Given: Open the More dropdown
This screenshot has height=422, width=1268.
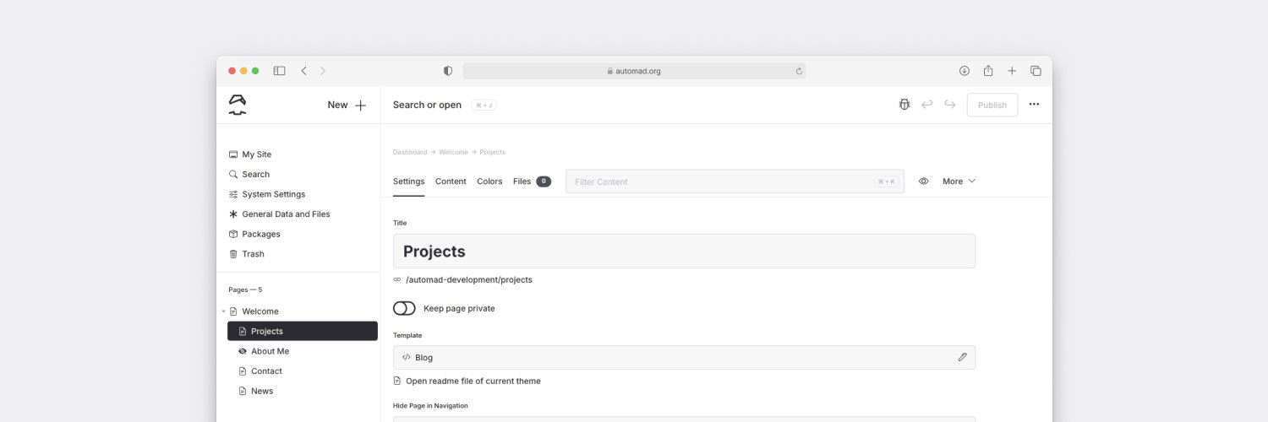Looking at the screenshot, I should coord(959,181).
